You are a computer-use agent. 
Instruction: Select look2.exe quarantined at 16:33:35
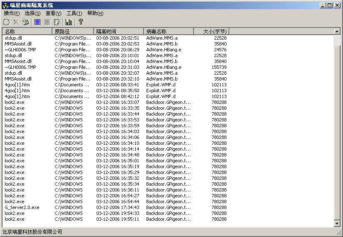pyautogui.click(x=115, y=108)
